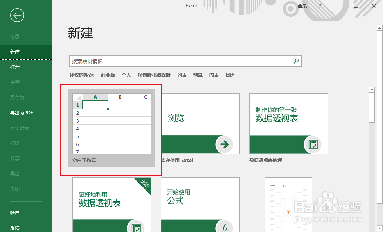Click 保存 in the sidebar

pyautogui.click(x=14, y=82)
